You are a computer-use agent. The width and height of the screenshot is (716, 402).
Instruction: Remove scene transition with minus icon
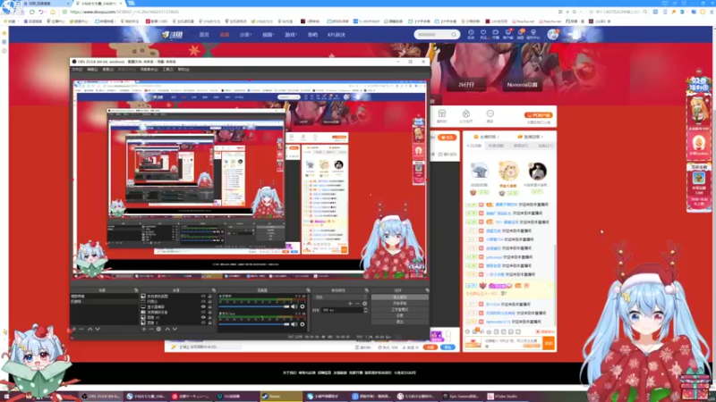point(357,303)
